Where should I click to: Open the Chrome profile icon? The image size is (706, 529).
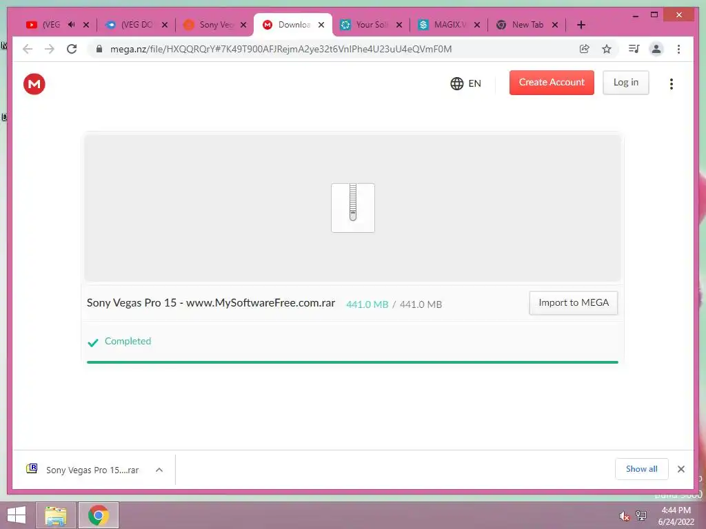[656, 49]
